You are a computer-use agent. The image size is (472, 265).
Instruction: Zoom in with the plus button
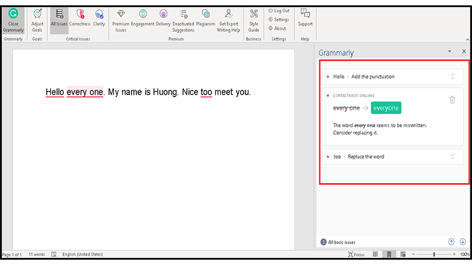pyautogui.click(x=454, y=254)
